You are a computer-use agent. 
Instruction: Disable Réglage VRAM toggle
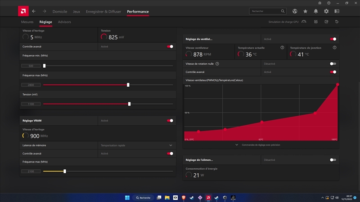(170, 120)
